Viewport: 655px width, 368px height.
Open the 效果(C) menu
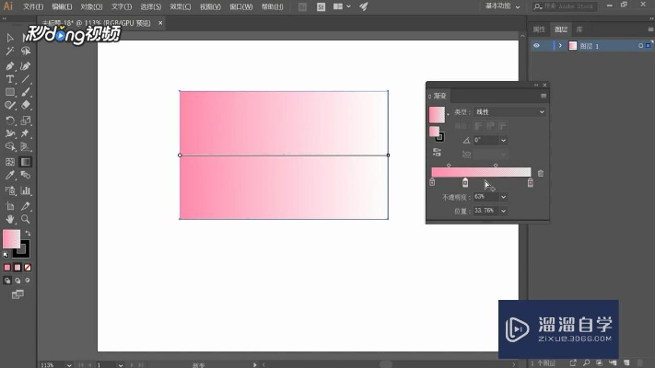click(180, 6)
